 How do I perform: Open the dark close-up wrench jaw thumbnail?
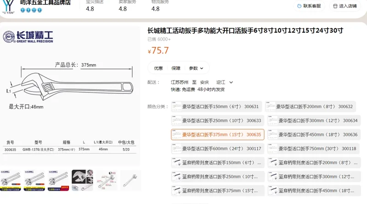pyautogui.click(x=83, y=180)
